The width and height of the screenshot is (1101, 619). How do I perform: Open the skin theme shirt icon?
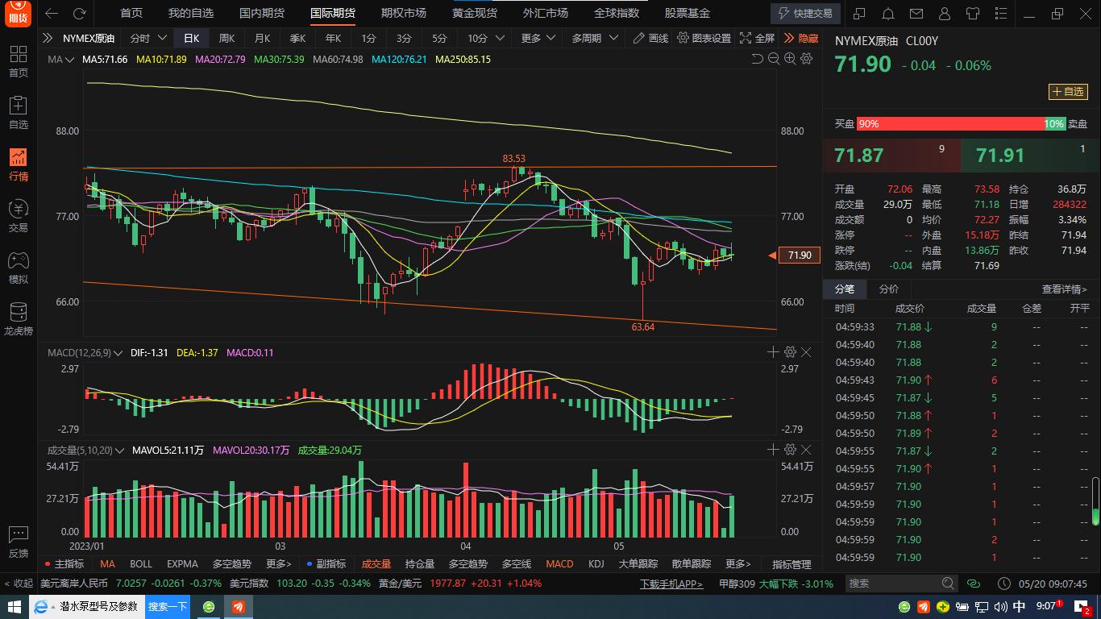[x=972, y=13]
